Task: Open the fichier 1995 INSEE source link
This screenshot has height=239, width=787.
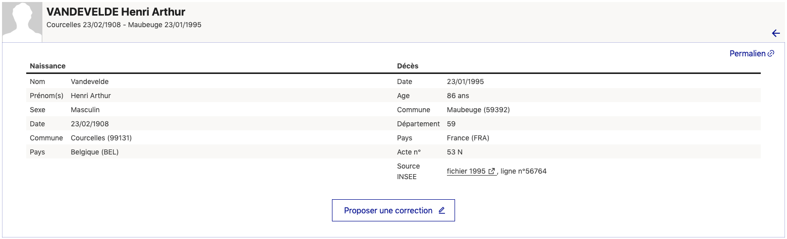Action: 471,171
